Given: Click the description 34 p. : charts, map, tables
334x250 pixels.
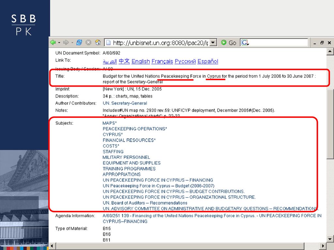Looking at the screenshot, I should [x=128, y=96].
